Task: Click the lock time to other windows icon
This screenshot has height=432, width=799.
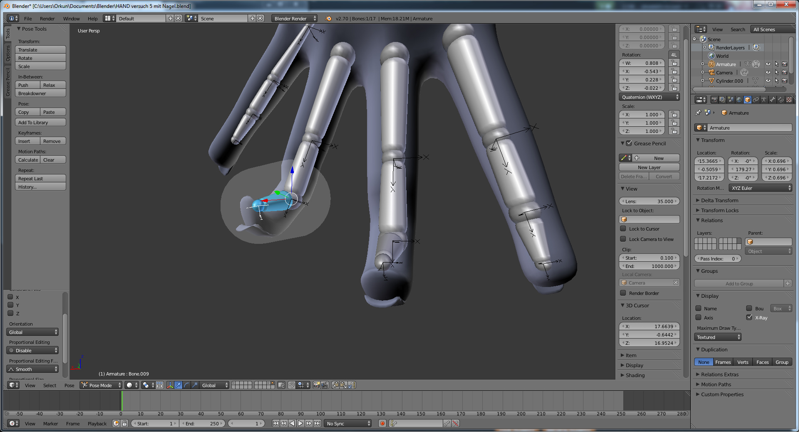Action: point(124,423)
